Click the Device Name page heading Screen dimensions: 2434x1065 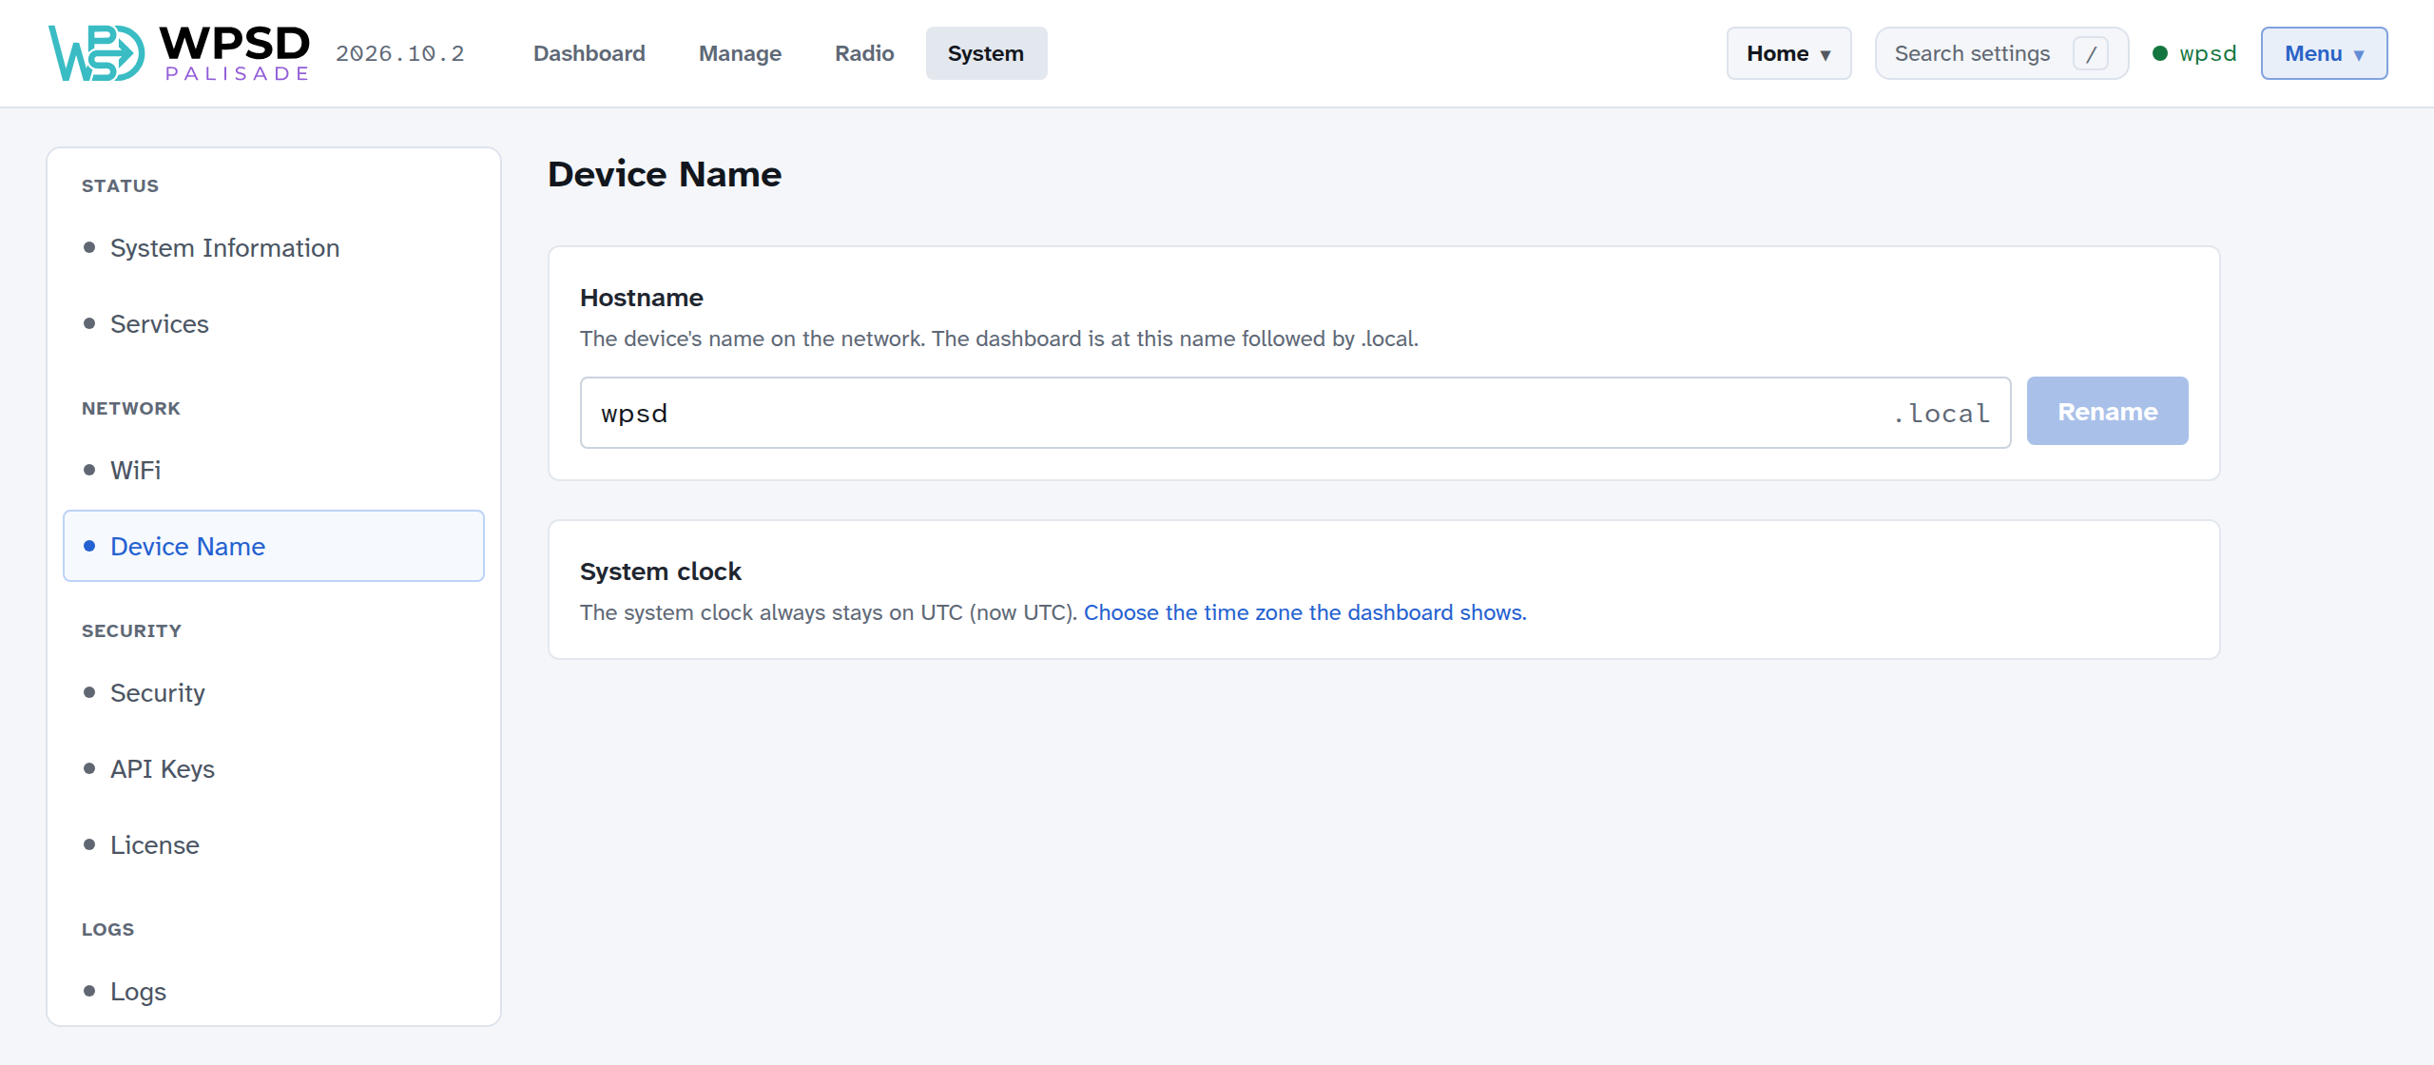[665, 175]
